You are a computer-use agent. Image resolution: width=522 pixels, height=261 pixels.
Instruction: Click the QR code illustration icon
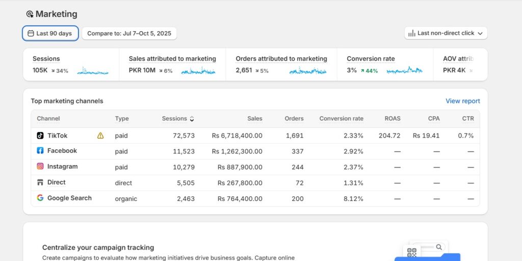tap(412, 252)
